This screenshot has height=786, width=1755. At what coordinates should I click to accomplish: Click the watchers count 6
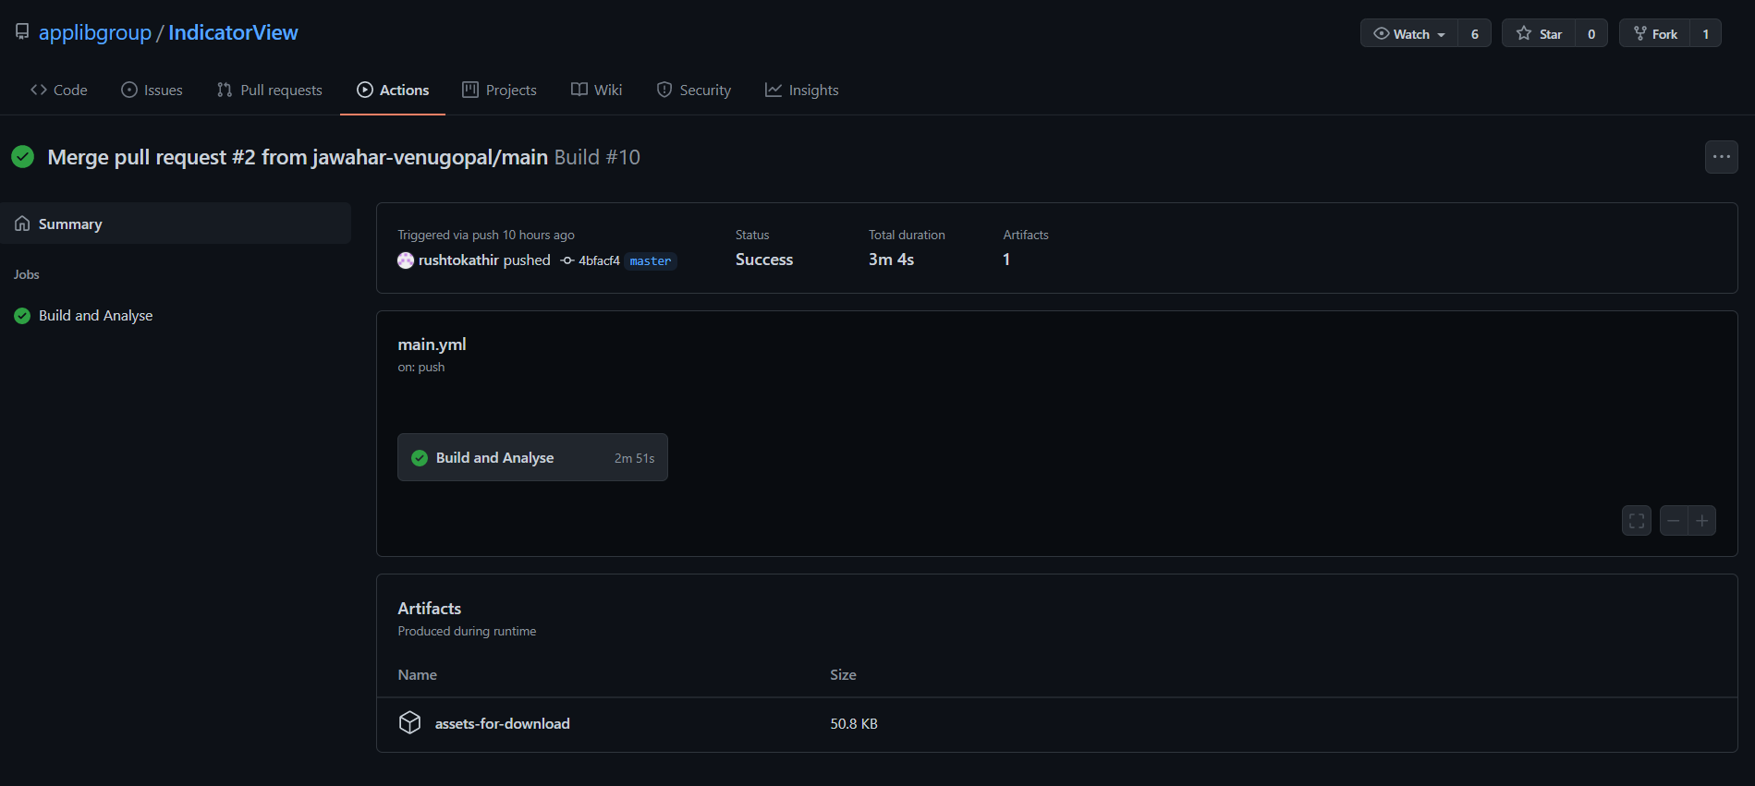(x=1475, y=33)
